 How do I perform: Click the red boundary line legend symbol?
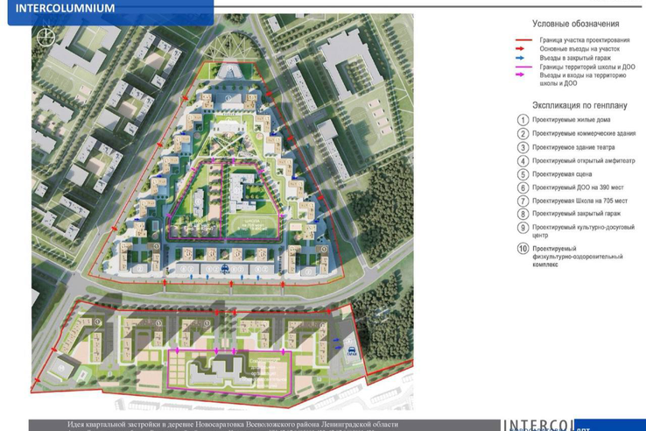click(x=523, y=40)
